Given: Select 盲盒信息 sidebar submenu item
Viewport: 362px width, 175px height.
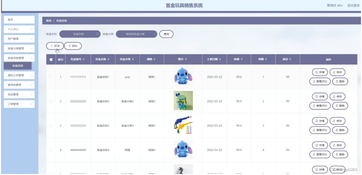Looking at the screenshot, I should [18, 66].
